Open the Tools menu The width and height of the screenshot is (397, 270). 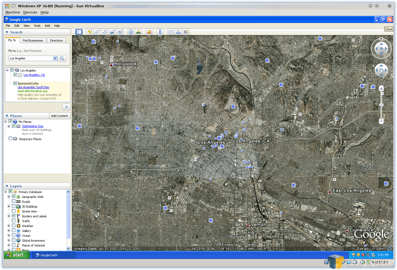pyautogui.click(x=37, y=26)
